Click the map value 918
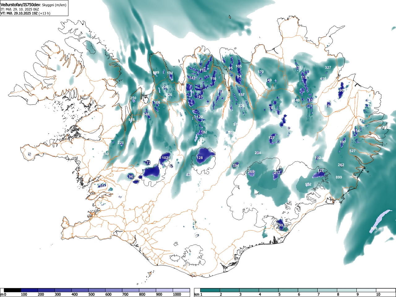This screenshot has width=396, height=297. click(x=131, y=120)
